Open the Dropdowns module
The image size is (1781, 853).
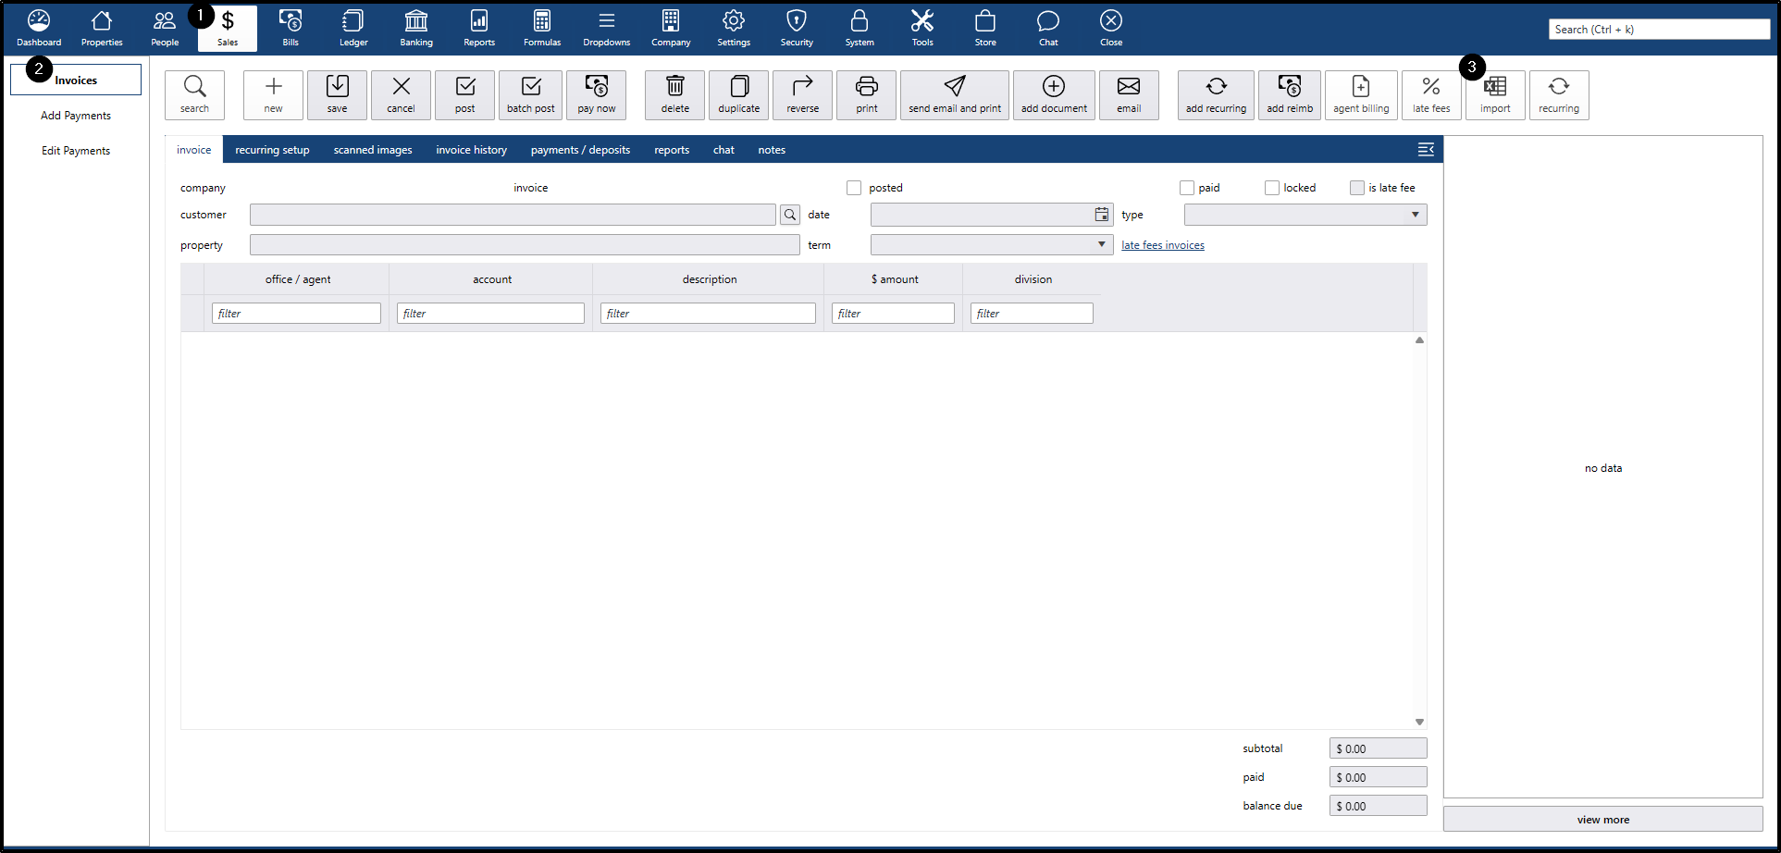(607, 29)
